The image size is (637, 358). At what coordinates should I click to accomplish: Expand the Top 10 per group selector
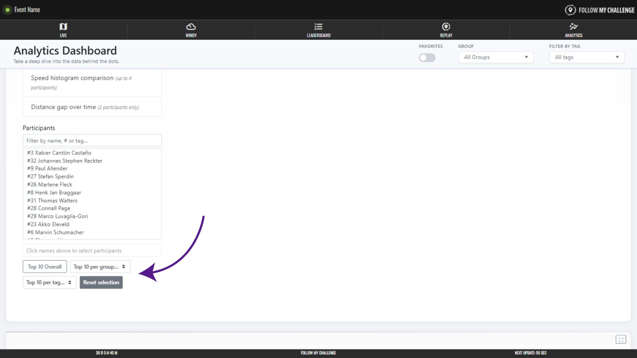pyautogui.click(x=100, y=267)
